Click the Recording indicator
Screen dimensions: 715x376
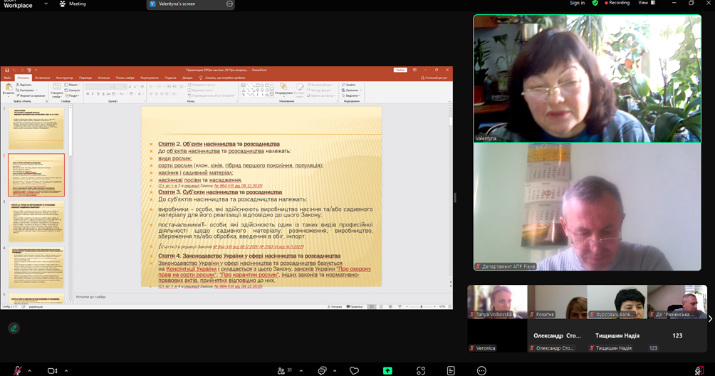tap(617, 3)
